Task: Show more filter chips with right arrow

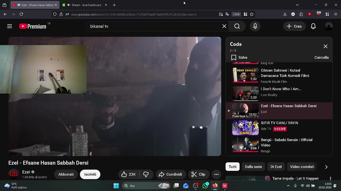Action: 326,167
